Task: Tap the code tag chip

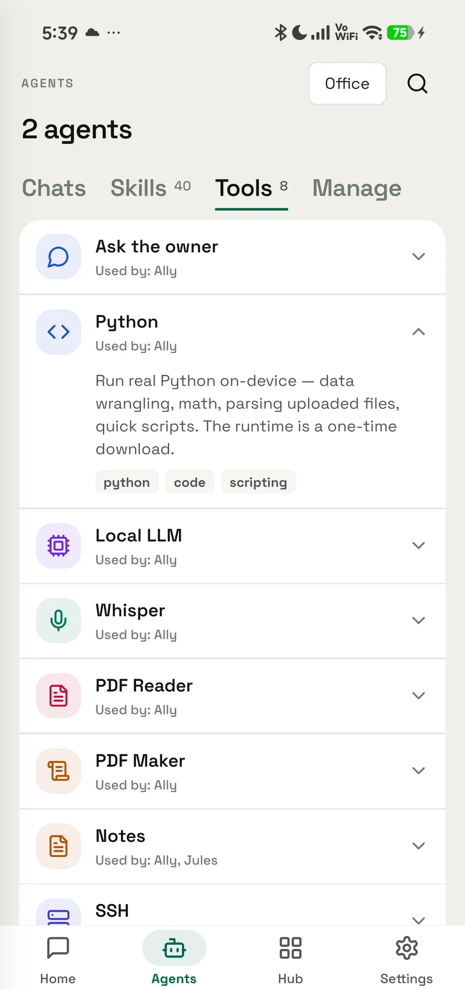Action: coord(190,482)
